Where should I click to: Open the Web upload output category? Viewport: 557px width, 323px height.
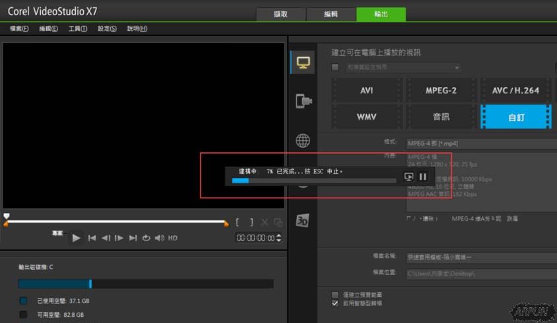(303, 140)
